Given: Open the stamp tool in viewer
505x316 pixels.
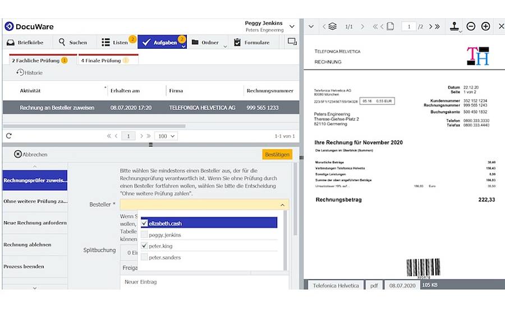Looking at the screenshot, I should click(454, 26).
